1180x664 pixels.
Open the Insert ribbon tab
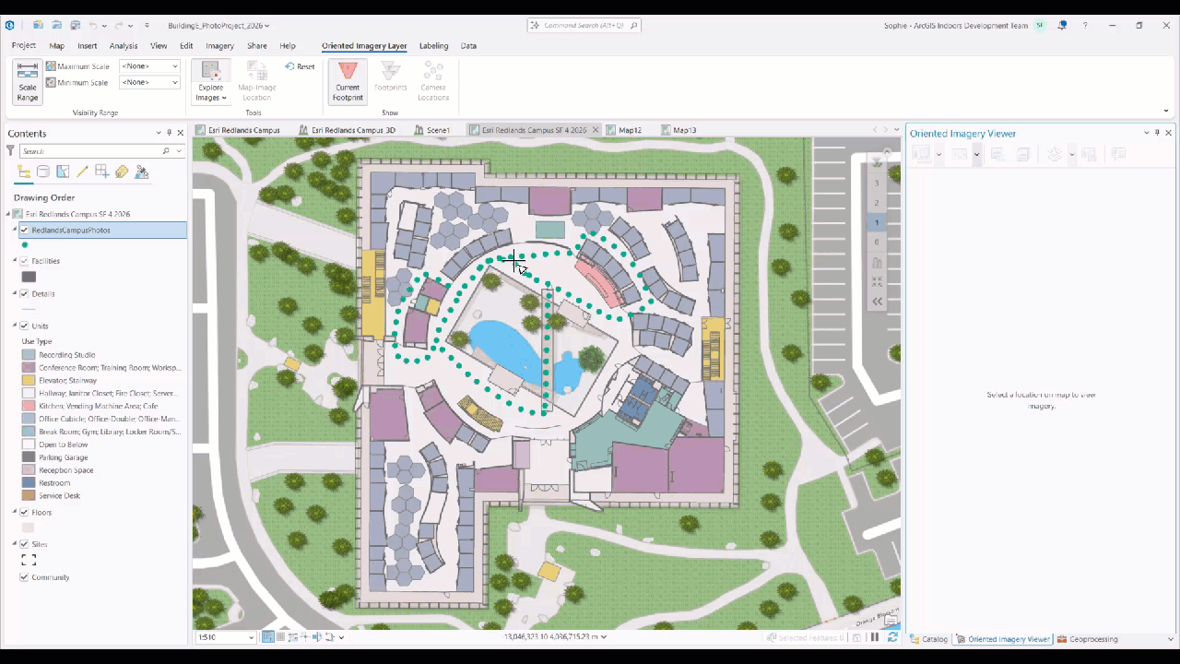[88, 45]
